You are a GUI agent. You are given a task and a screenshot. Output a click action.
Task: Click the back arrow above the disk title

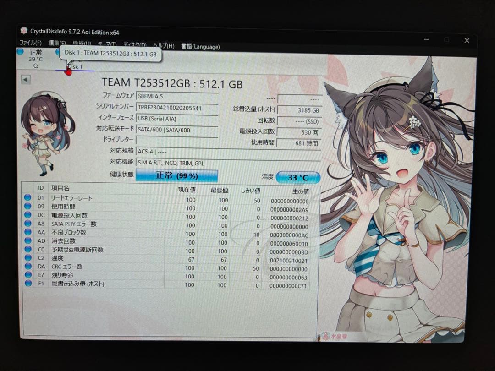tap(27, 80)
